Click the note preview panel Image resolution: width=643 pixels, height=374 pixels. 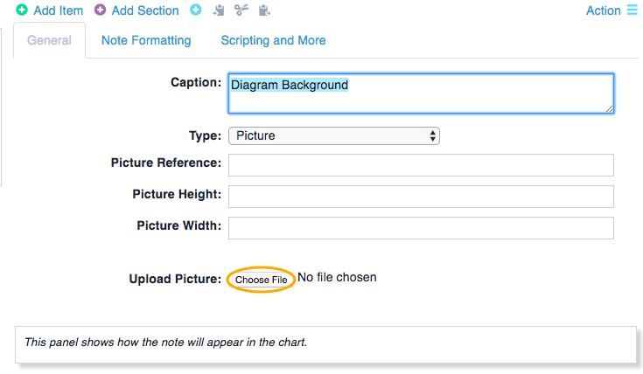[325, 343]
